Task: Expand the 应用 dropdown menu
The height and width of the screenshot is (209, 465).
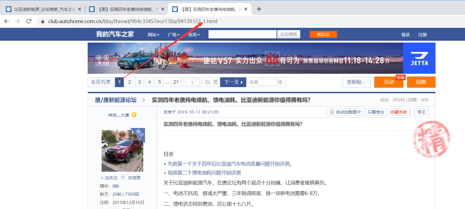Action: click(194, 35)
